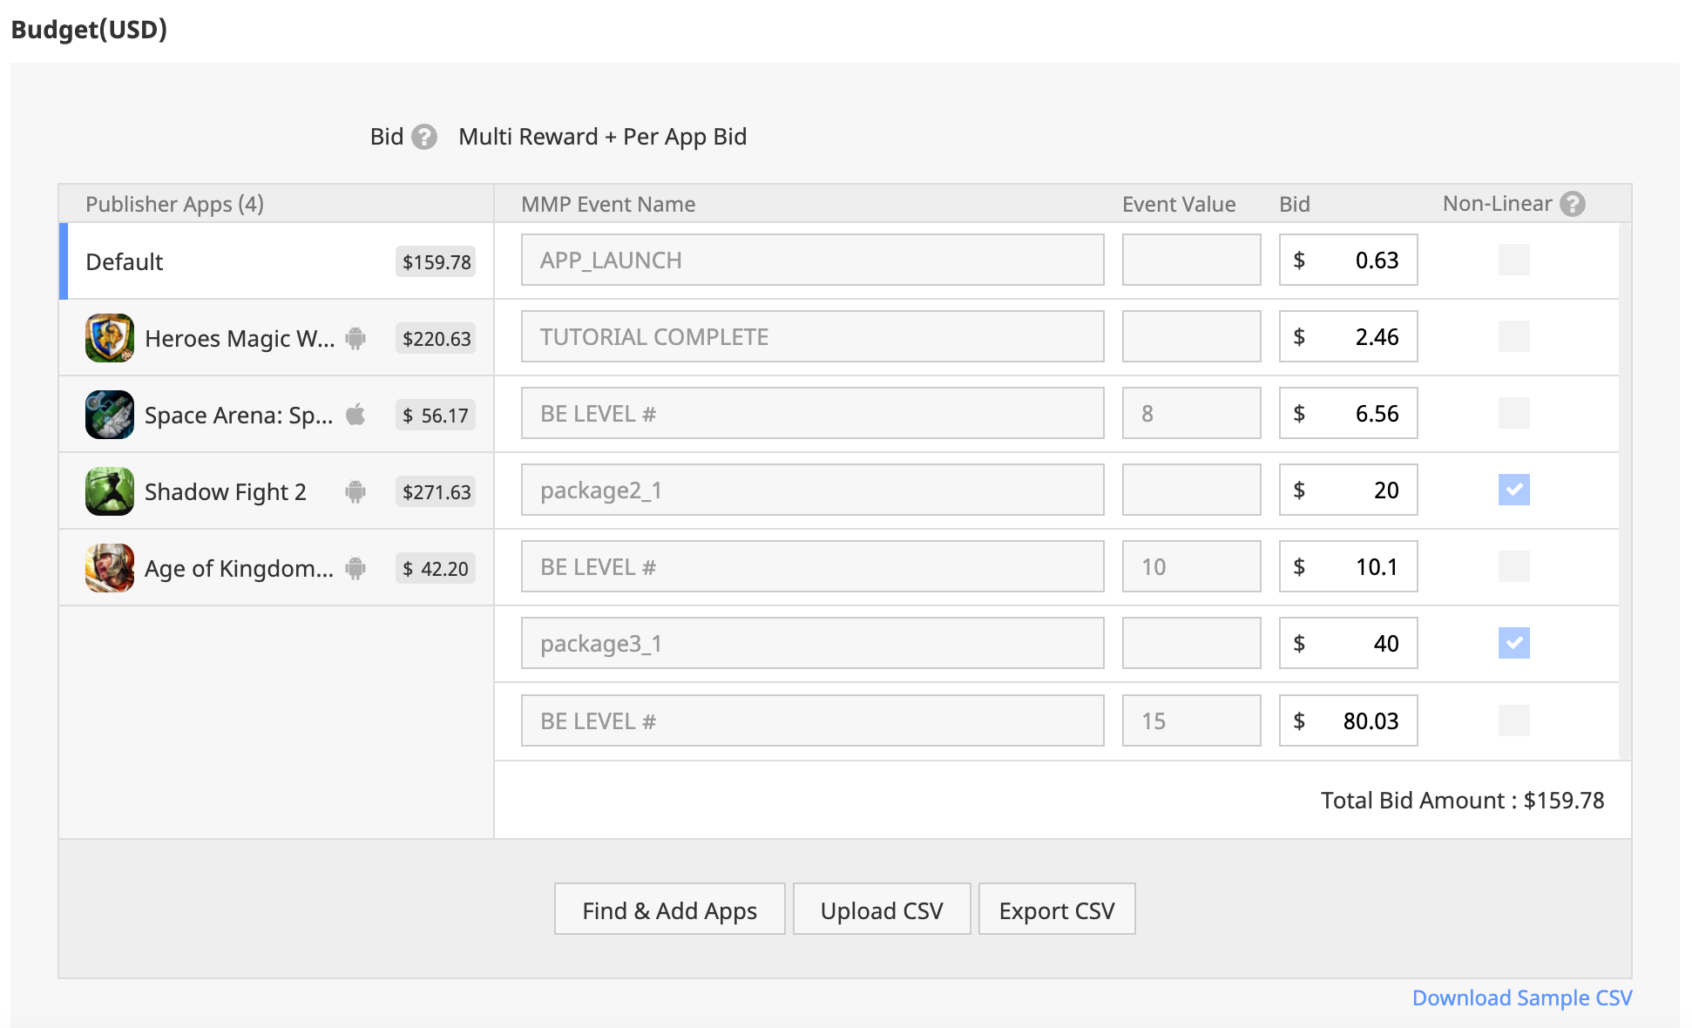1692x1028 pixels.
Task: Open the Download Sample CSV link
Action: pos(1521,998)
